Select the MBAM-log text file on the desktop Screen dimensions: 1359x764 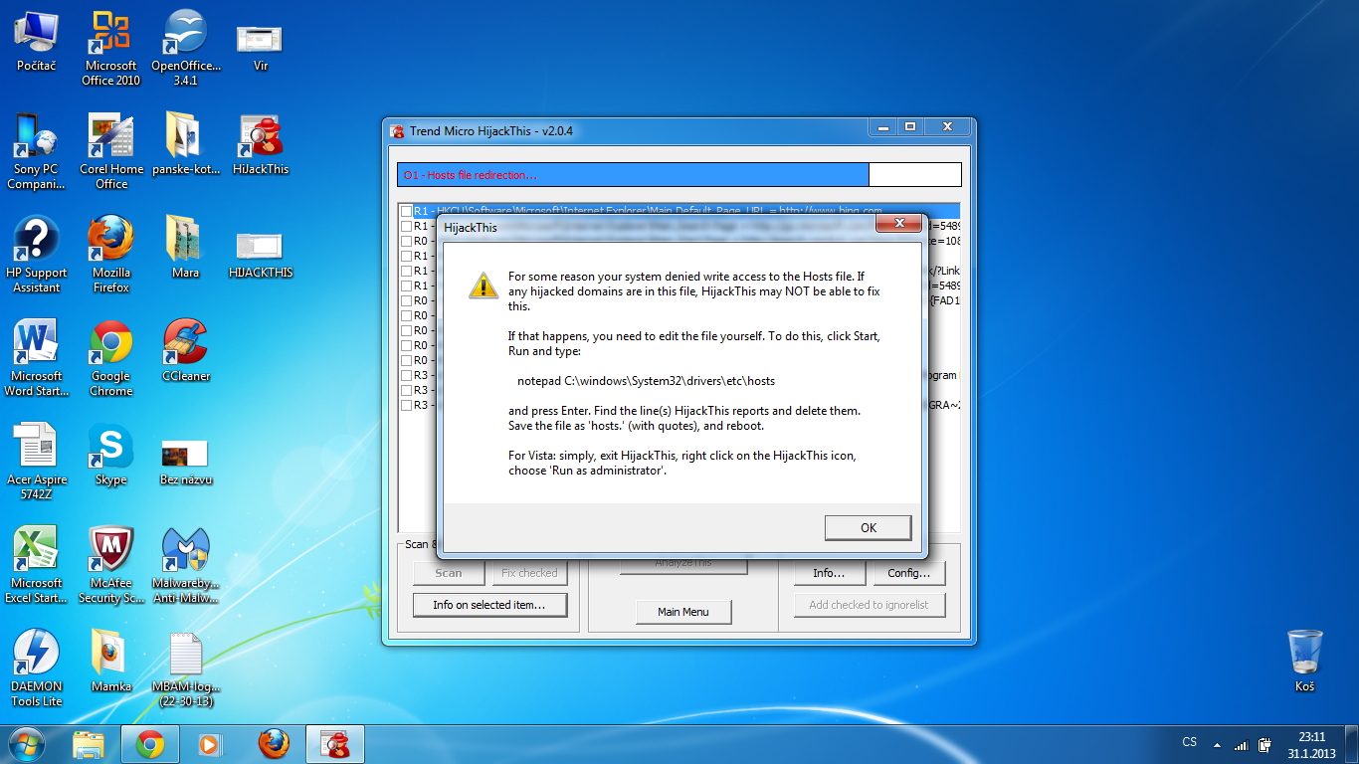tap(186, 668)
